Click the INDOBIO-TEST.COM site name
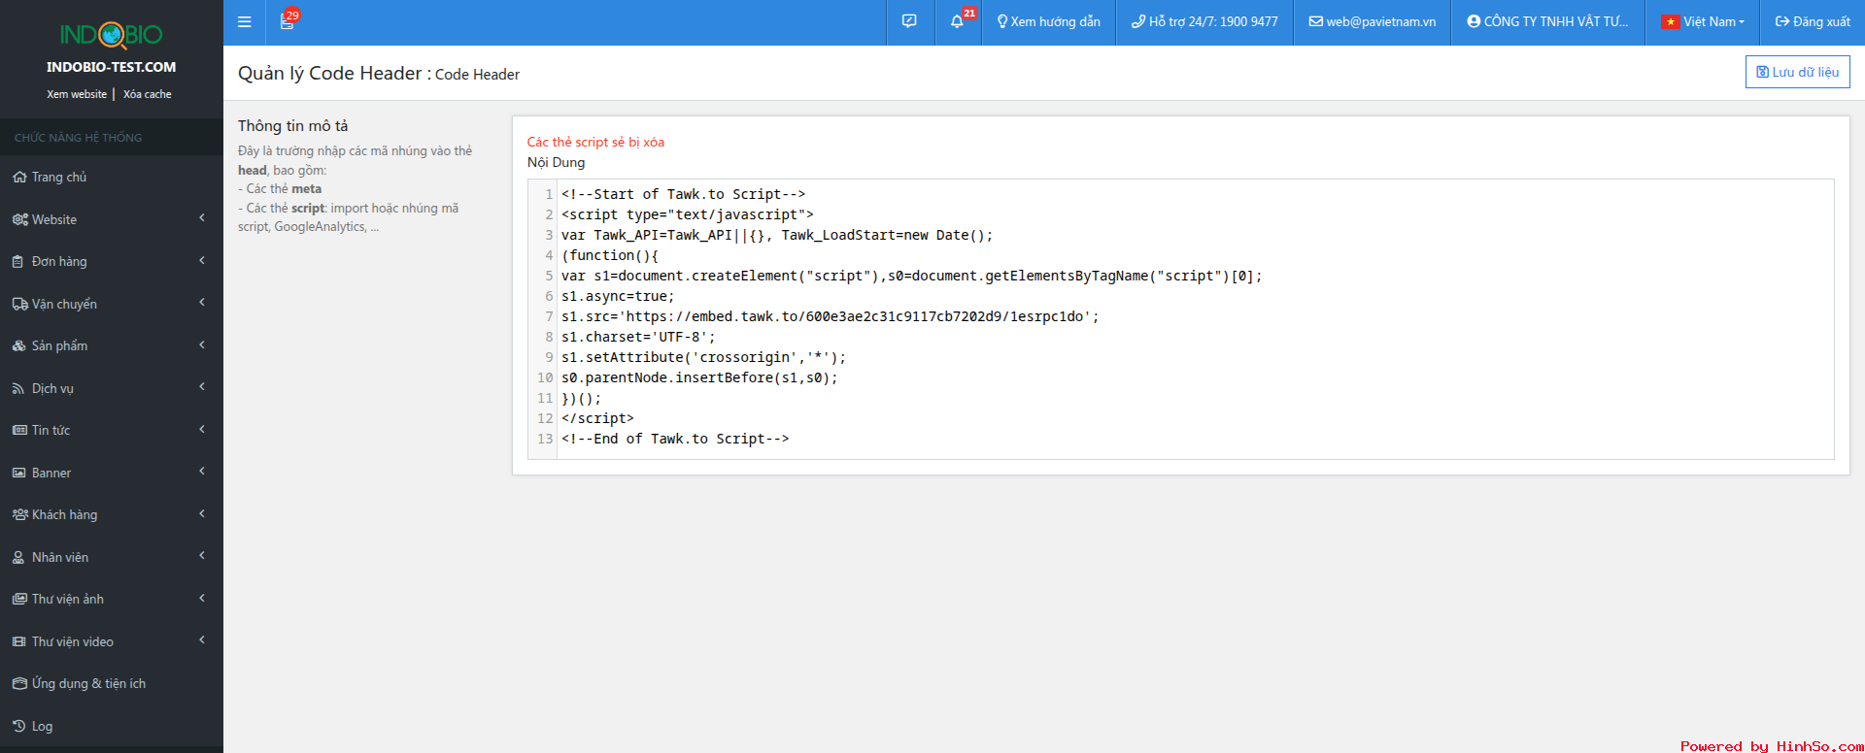Image resolution: width=1865 pixels, height=753 pixels. 112,67
